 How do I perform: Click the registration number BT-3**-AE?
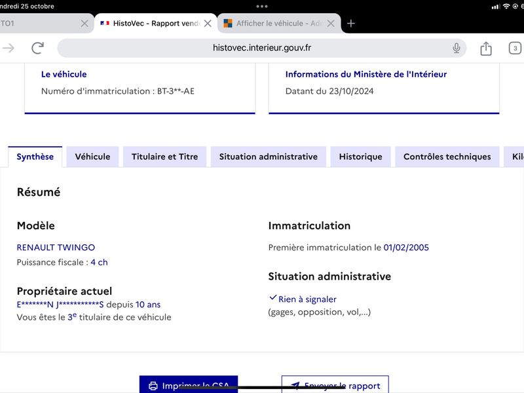(x=176, y=91)
